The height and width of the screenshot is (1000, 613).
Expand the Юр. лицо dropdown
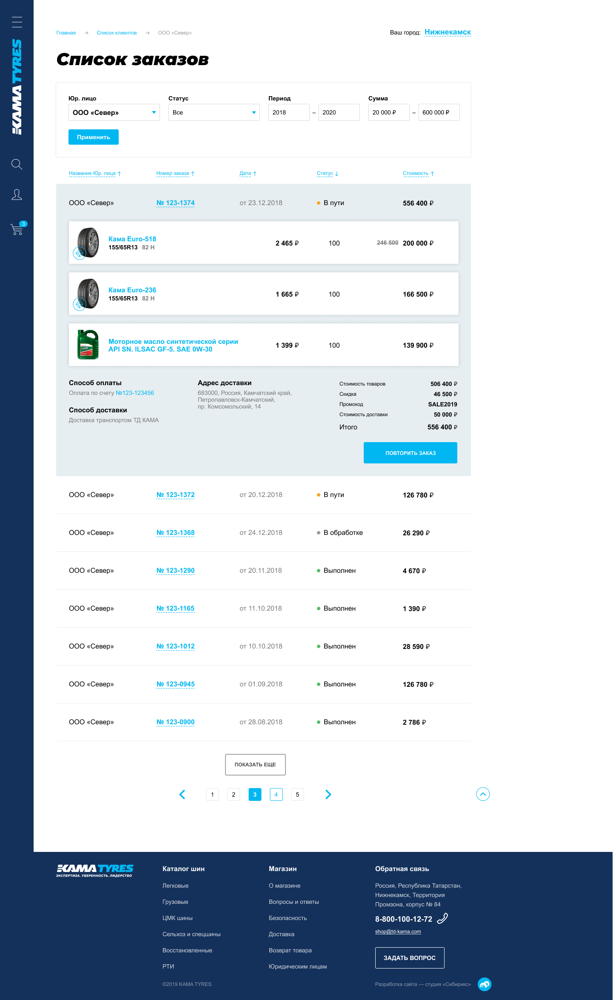114,112
